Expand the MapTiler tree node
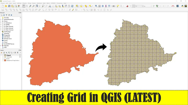Image resolution: width=188 pixels, height=105 pixels. click(1, 45)
